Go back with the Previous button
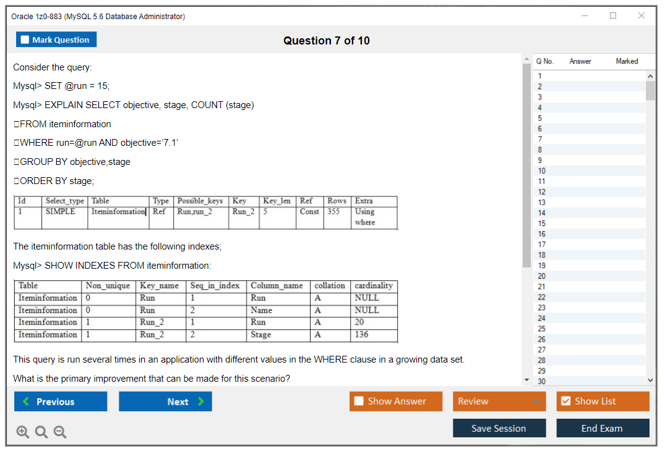This screenshot has height=454, width=665. tap(60, 401)
